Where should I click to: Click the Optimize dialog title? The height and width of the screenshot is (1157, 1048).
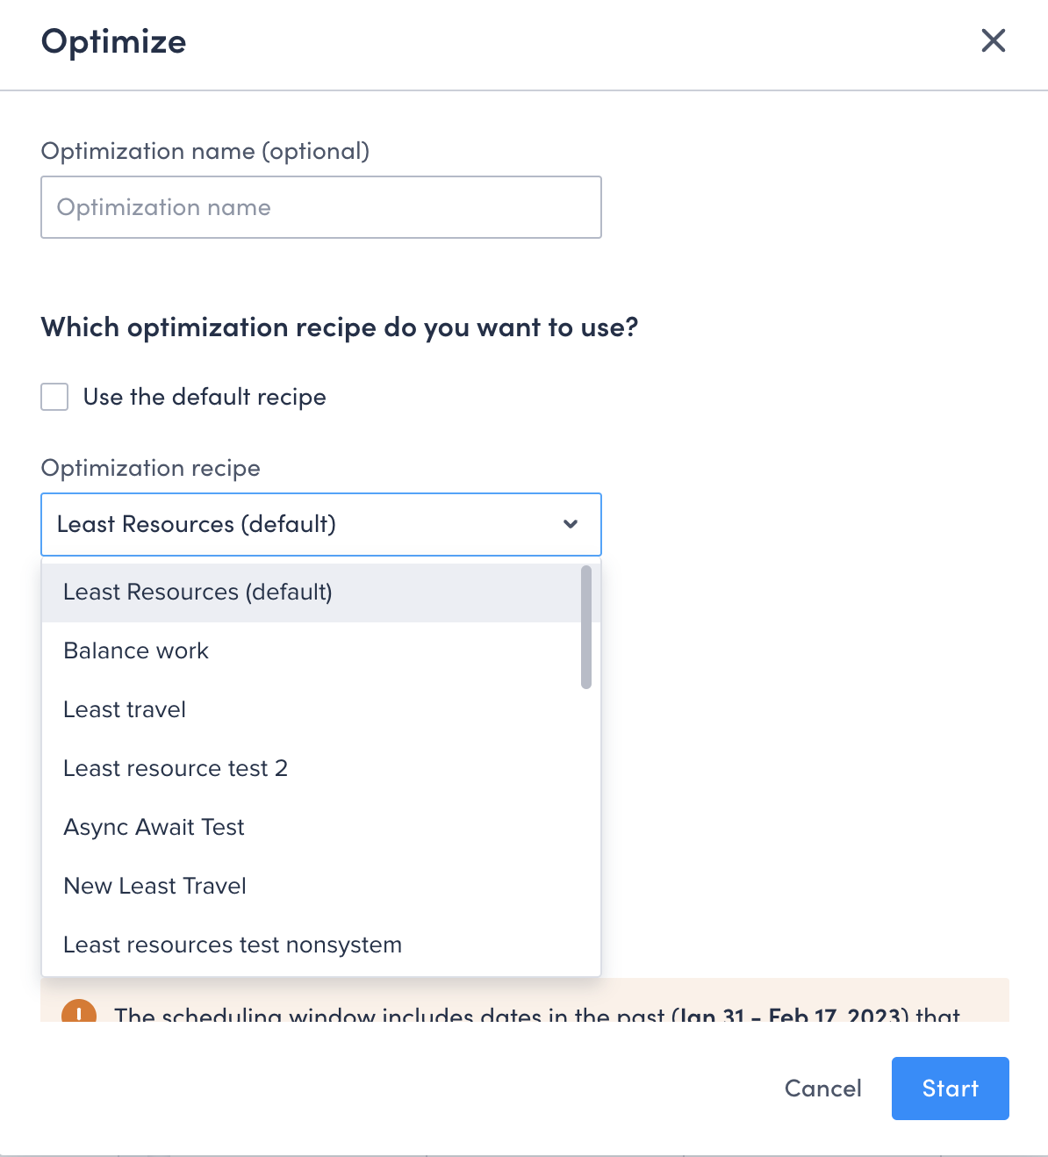coord(113,41)
